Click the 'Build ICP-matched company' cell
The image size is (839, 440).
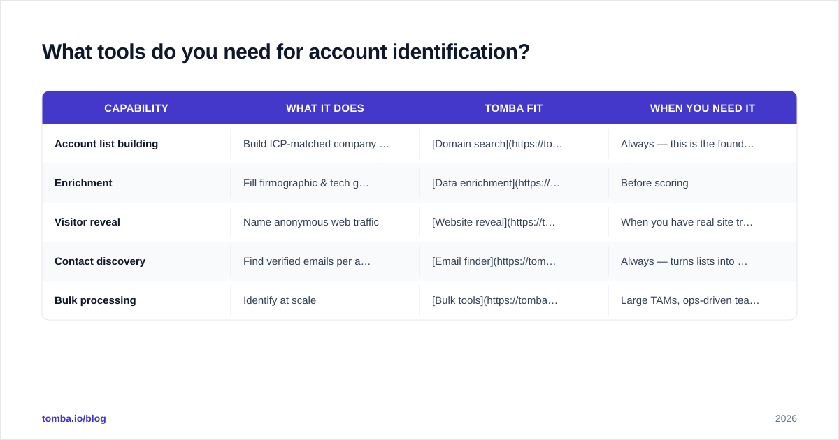tap(325, 144)
